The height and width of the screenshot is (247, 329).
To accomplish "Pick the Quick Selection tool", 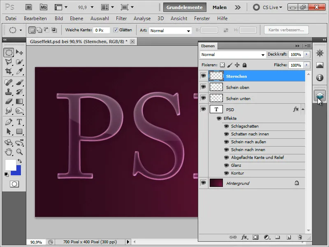I will point(19,62).
